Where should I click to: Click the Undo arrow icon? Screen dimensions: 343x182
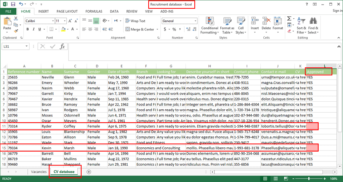21,4
